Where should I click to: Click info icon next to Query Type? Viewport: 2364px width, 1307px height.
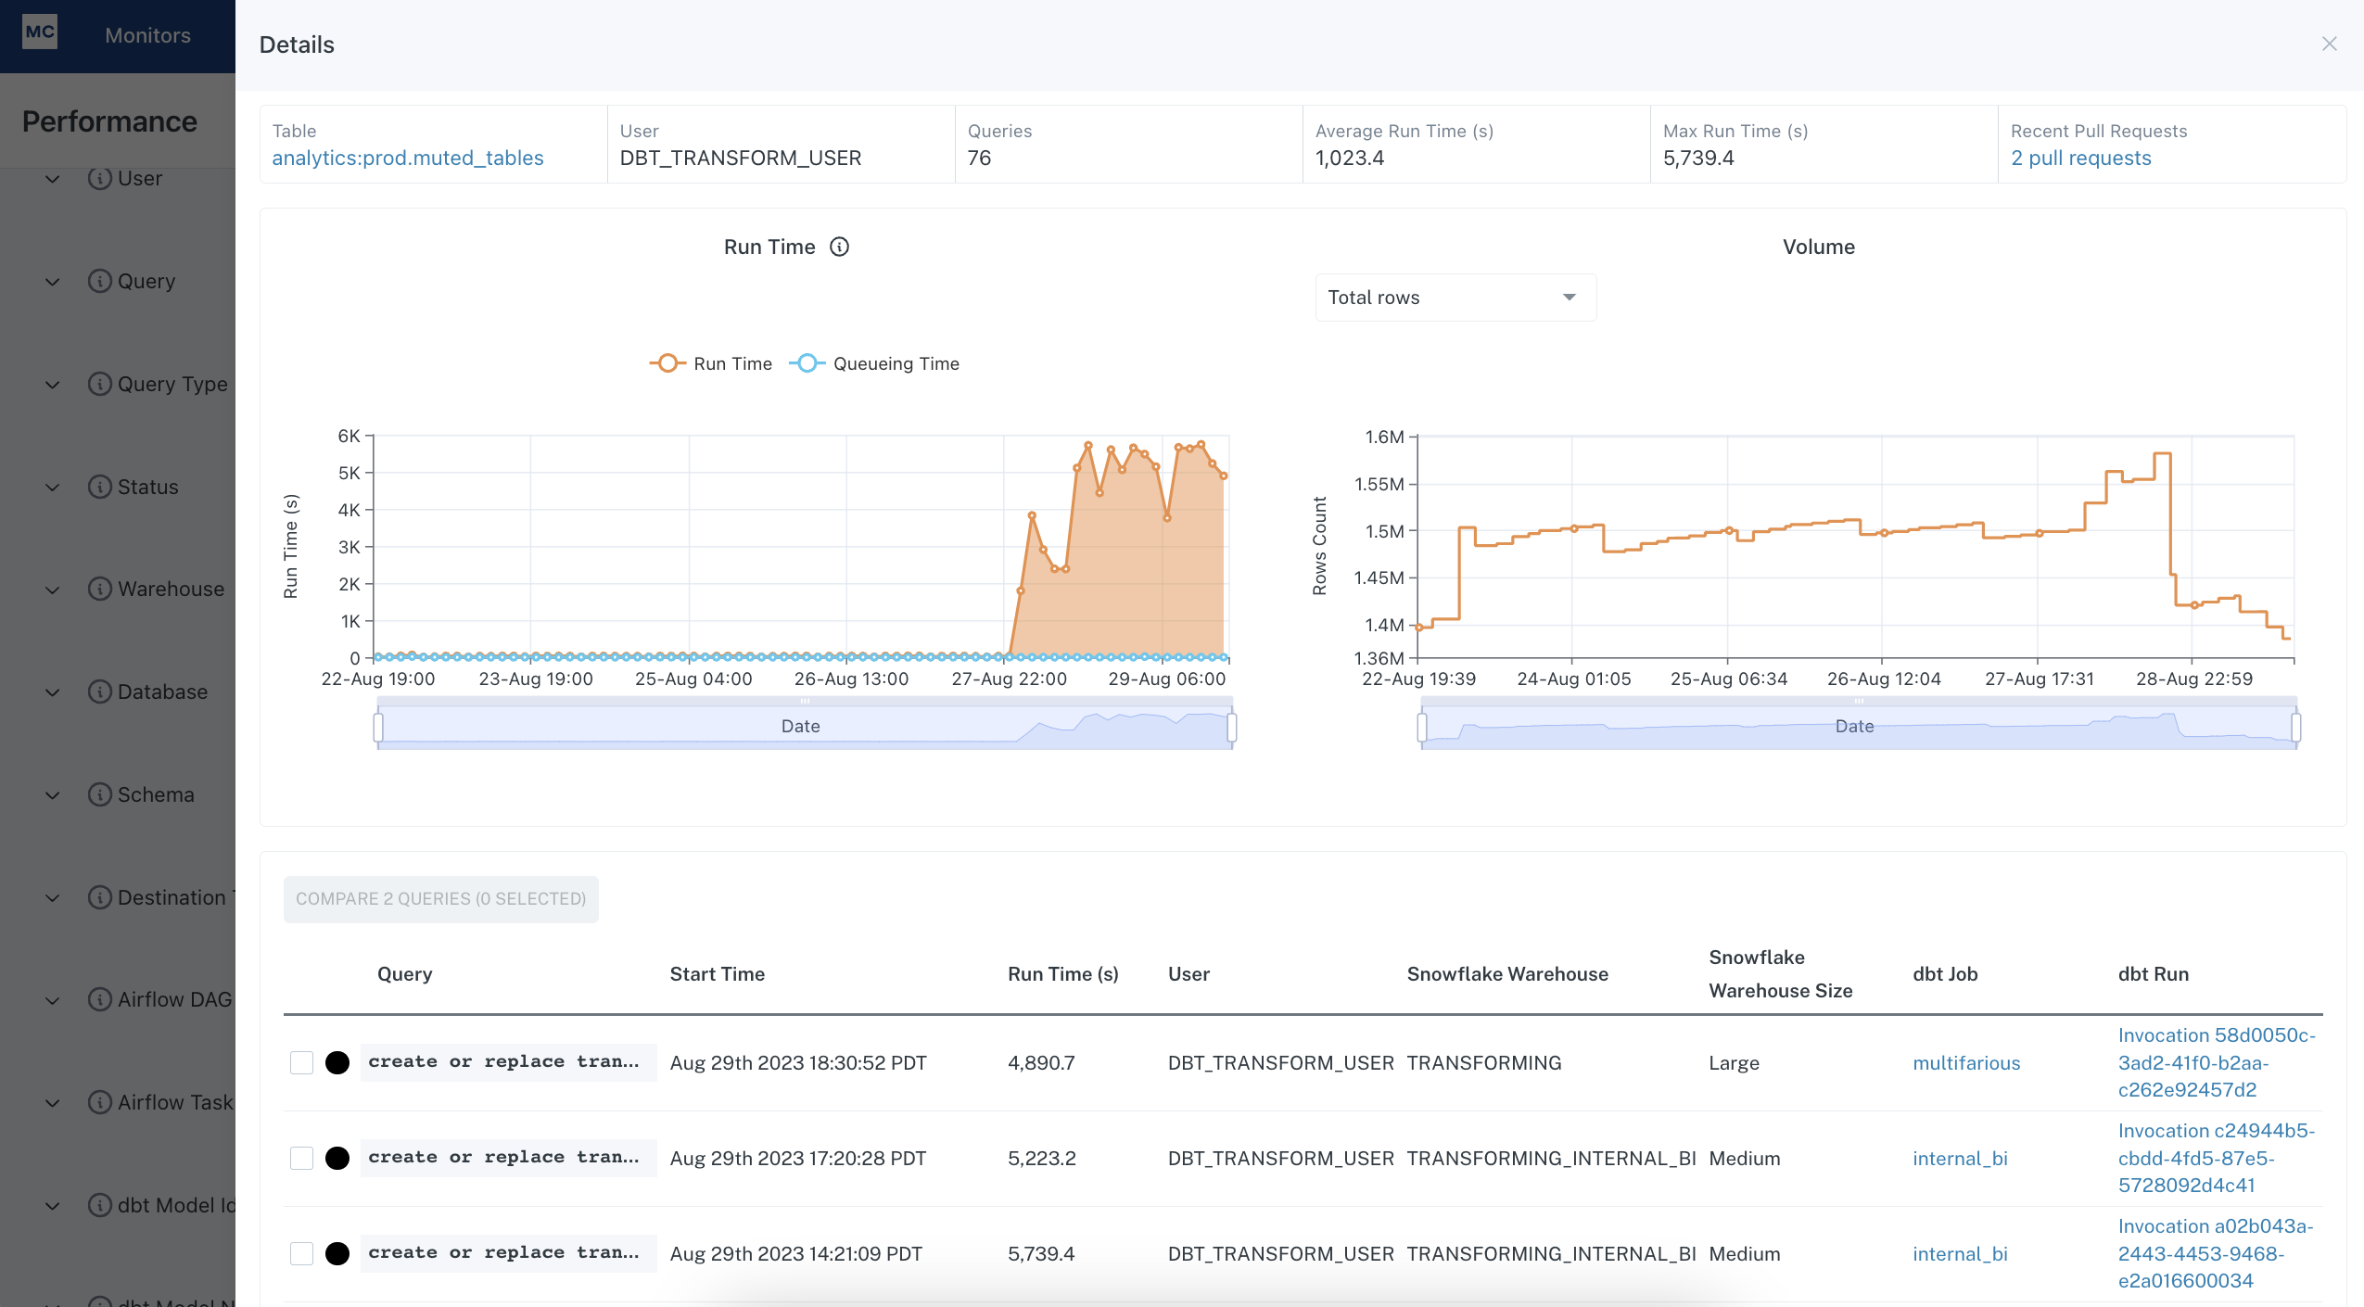coord(99,384)
